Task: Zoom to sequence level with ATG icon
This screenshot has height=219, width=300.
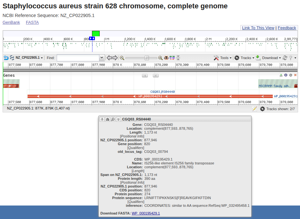Action: tap(166, 58)
